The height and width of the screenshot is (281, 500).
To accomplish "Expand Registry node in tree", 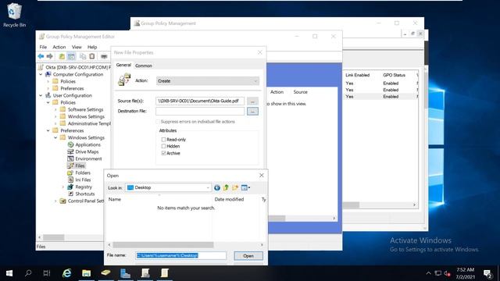I will point(63,187).
